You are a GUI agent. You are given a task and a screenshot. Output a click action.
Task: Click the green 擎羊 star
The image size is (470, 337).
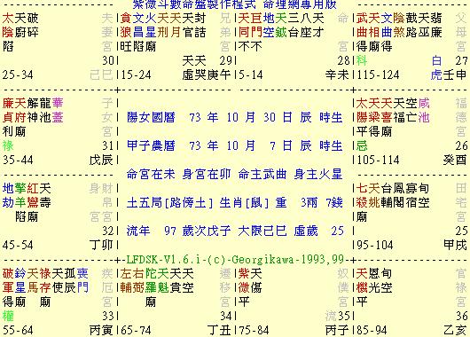click(x=20, y=195)
